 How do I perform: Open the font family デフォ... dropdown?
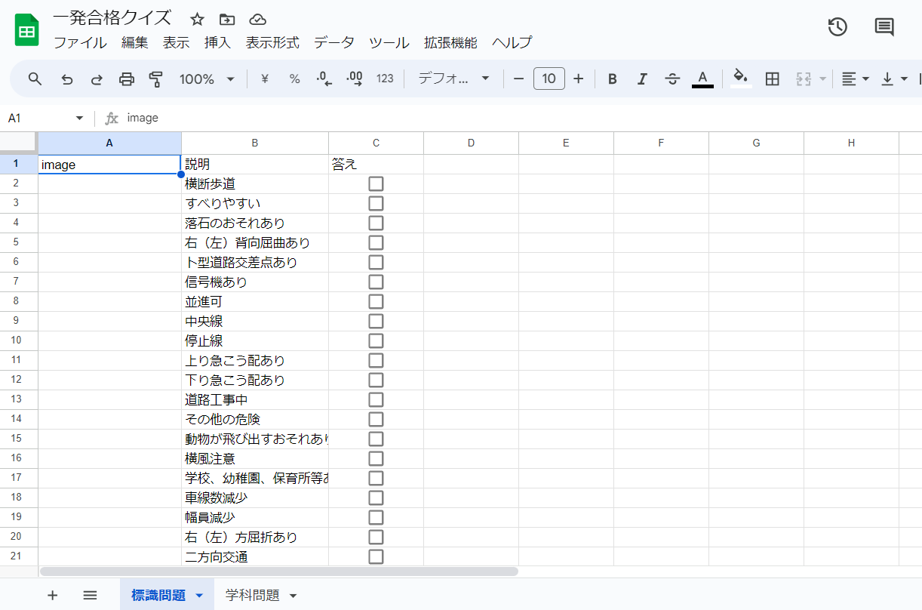[454, 79]
